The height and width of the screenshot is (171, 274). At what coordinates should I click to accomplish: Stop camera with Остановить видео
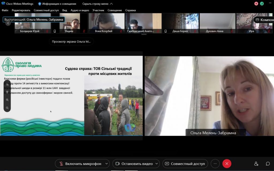tap(134, 164)
